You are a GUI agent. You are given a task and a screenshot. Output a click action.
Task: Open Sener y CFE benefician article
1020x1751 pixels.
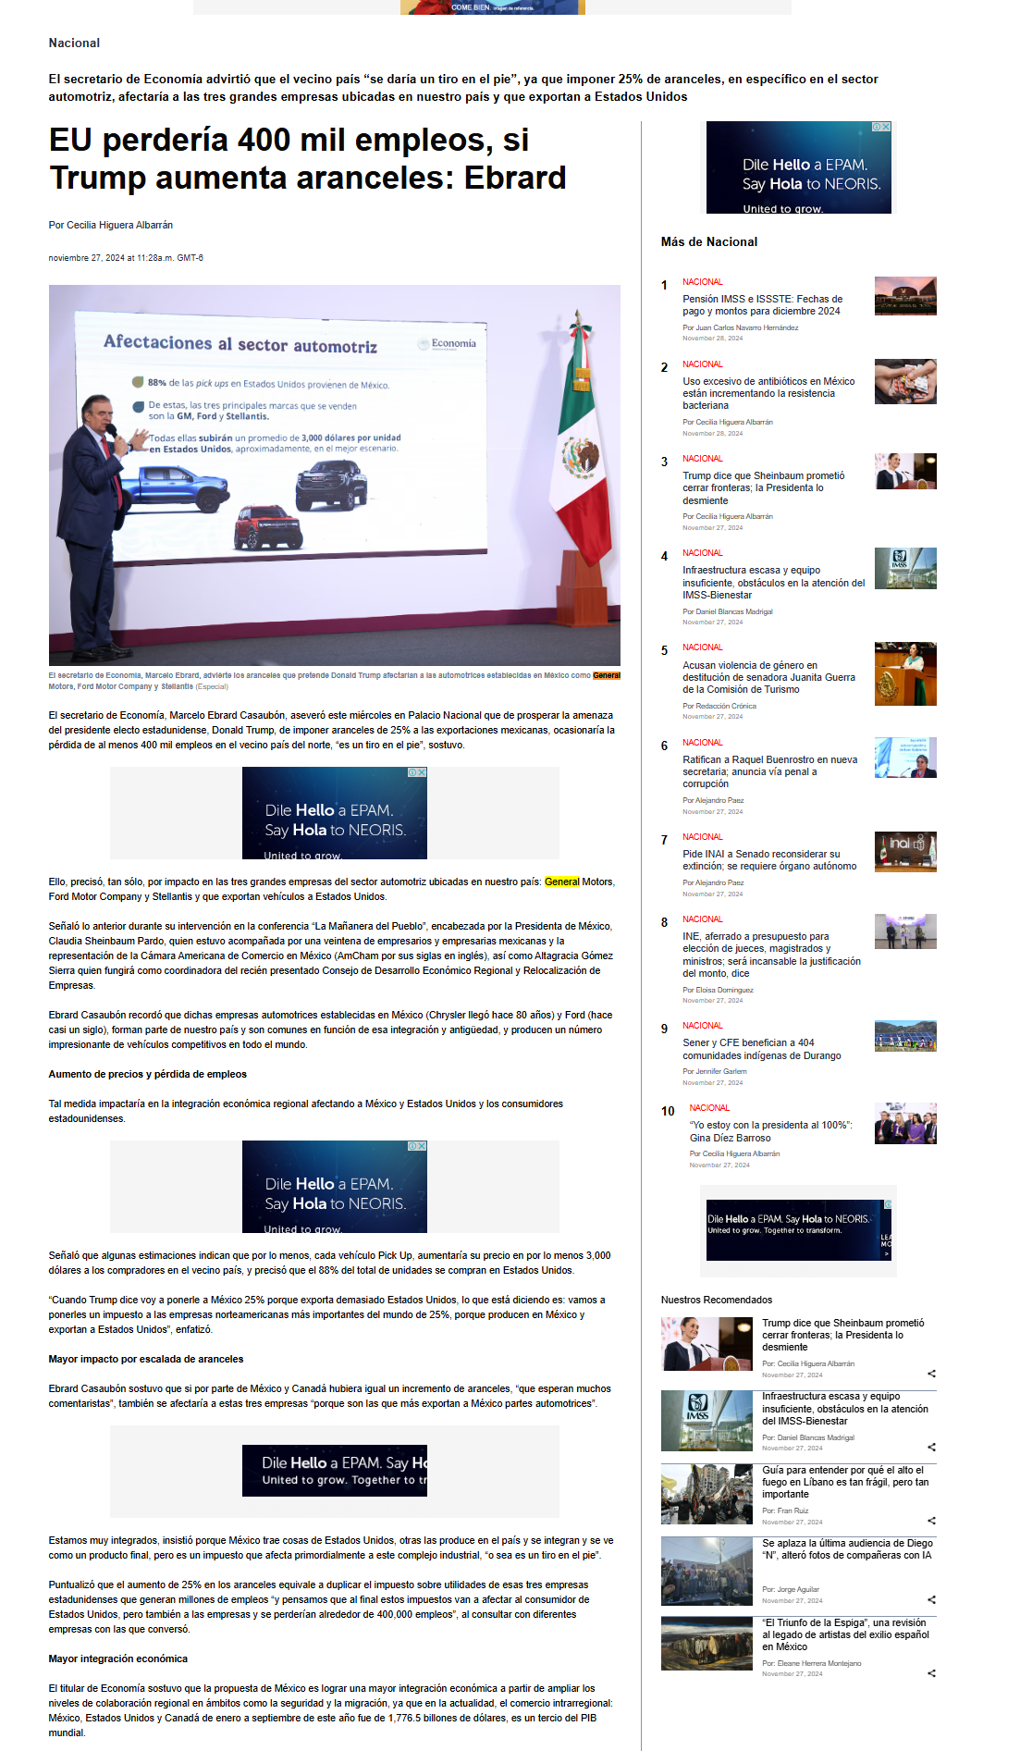click(x=762, y=1049)
